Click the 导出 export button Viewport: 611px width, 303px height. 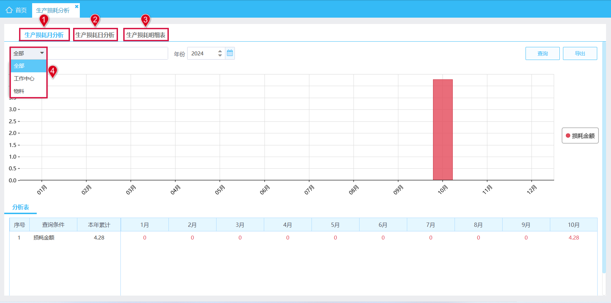pyautogui.click(x=580, y=54)
